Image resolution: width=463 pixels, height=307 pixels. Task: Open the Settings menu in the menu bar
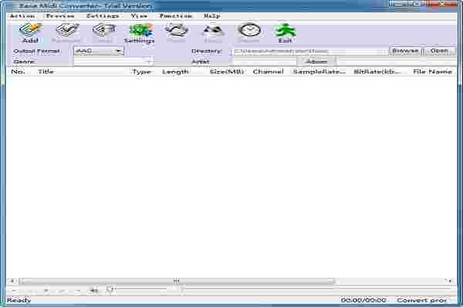click(103, 16)
